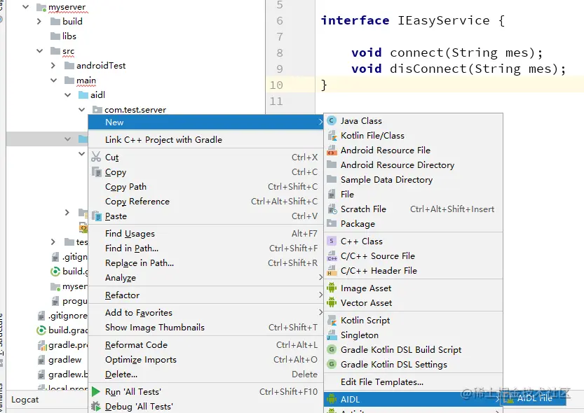
Task: Click the Image Asset android icon
Action: [x=332, y=288]
